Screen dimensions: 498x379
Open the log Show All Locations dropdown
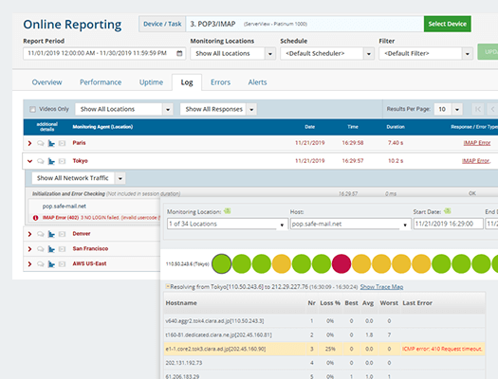(x=124, y=109)
